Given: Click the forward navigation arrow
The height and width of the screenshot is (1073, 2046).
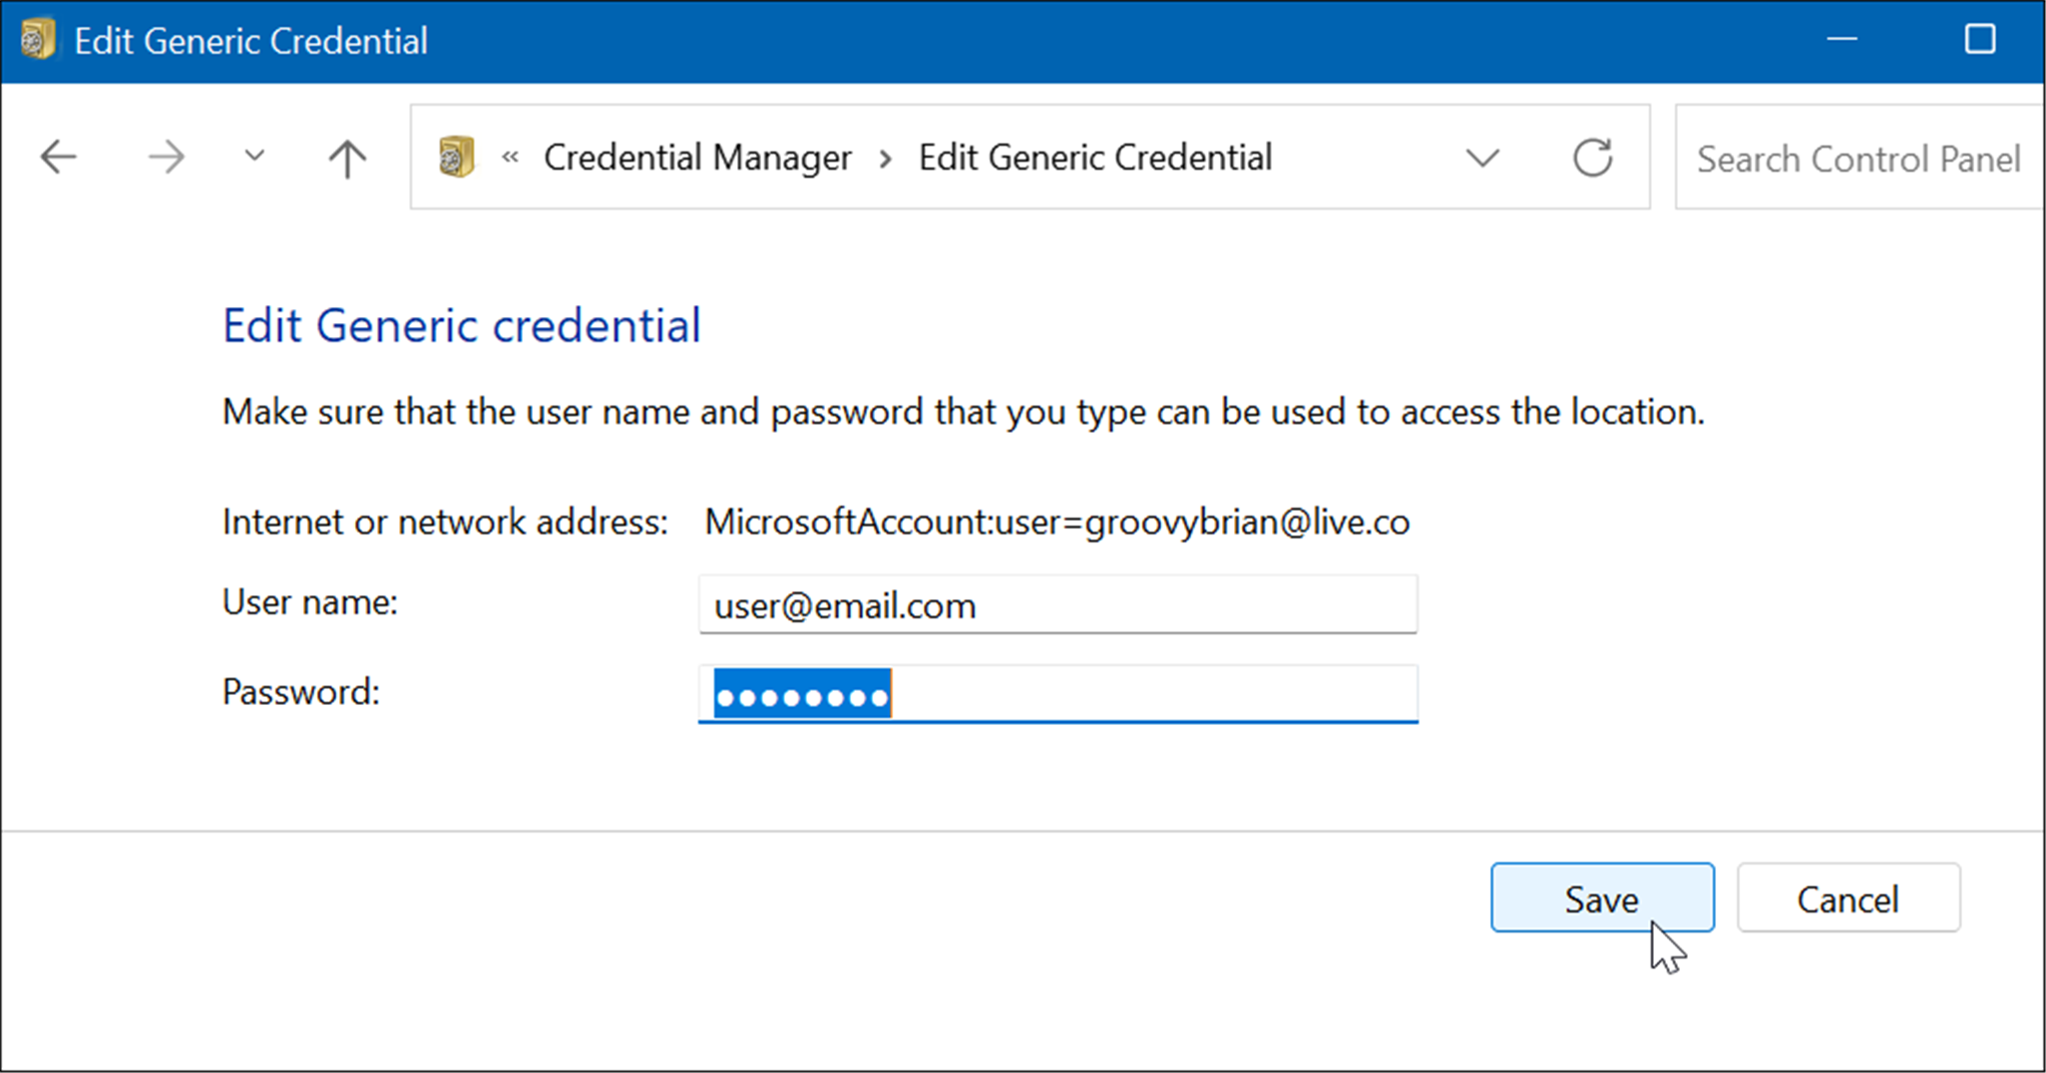Looking at the screenshot, I should tap(166, 157).
